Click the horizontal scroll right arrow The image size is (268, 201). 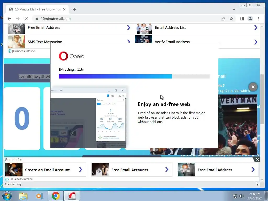click(258, 185)
